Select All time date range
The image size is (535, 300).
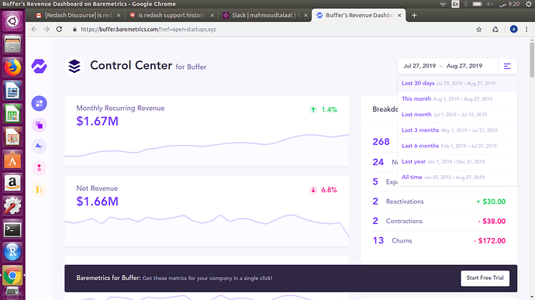point(457,178)
